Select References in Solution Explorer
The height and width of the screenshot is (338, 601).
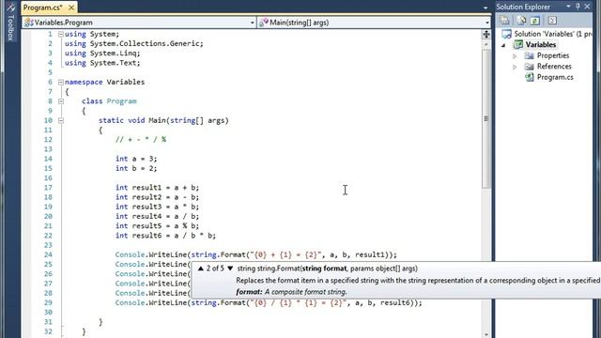click(x=554, y=67)
